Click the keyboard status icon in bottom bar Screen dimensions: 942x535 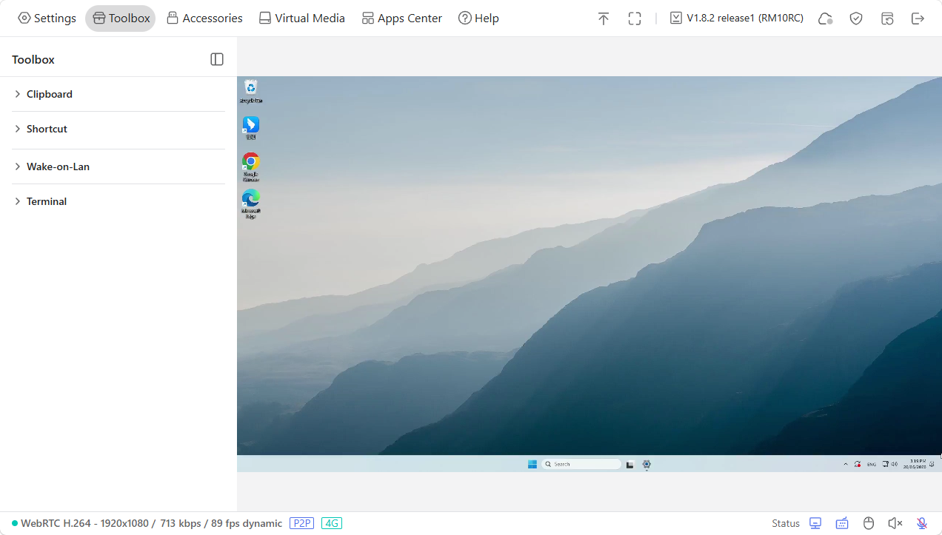(842, 523)
